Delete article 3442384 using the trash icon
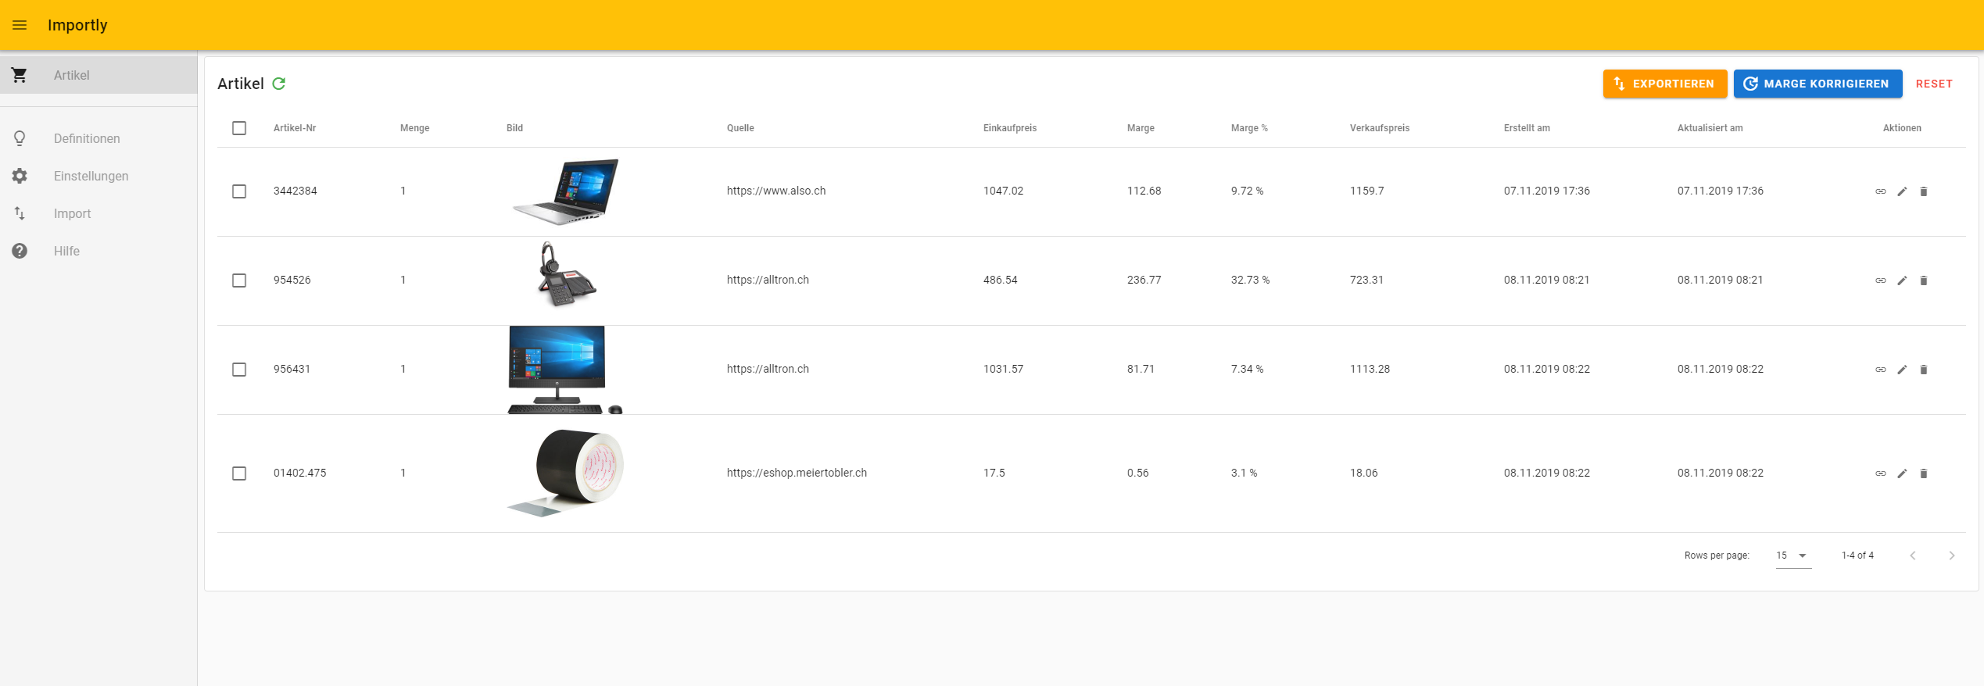Image resolution: width=1984 pixels, height=686 pixels. [x=1924, y=191]
